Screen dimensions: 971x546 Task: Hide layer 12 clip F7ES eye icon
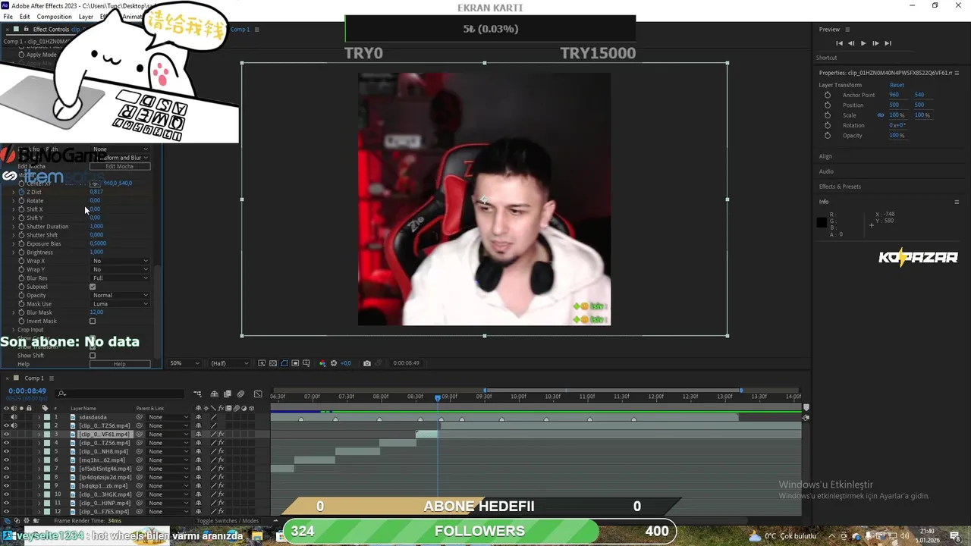[x=6, y=512]
